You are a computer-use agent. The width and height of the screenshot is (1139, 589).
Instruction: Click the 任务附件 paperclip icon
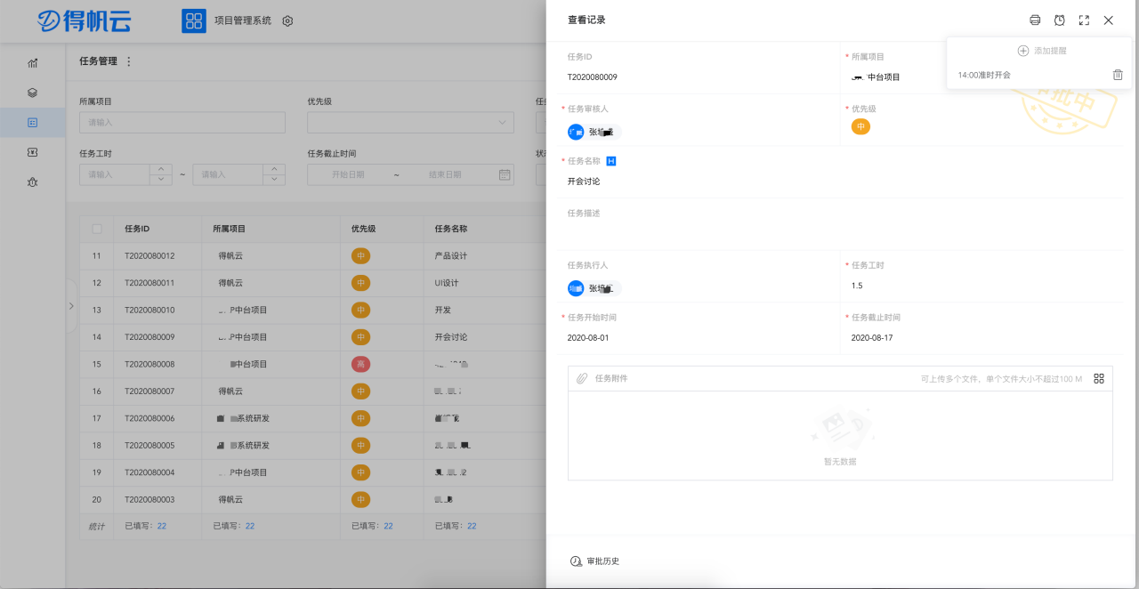point(582,378)
